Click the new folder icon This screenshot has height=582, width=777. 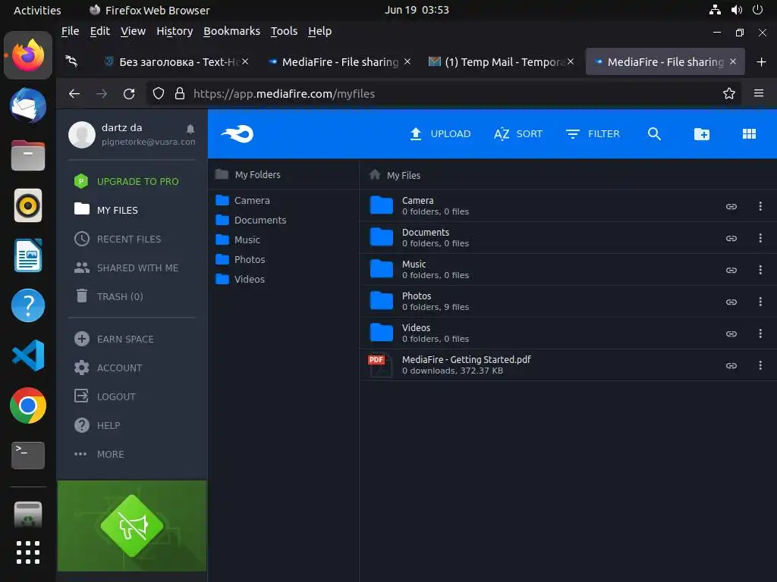702,133
